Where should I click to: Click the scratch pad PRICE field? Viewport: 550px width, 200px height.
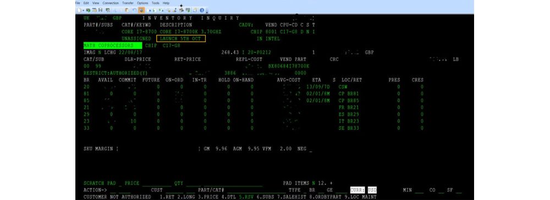(157, 183)
